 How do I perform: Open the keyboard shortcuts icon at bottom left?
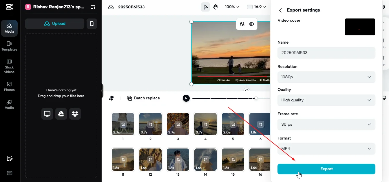point(10,173)
